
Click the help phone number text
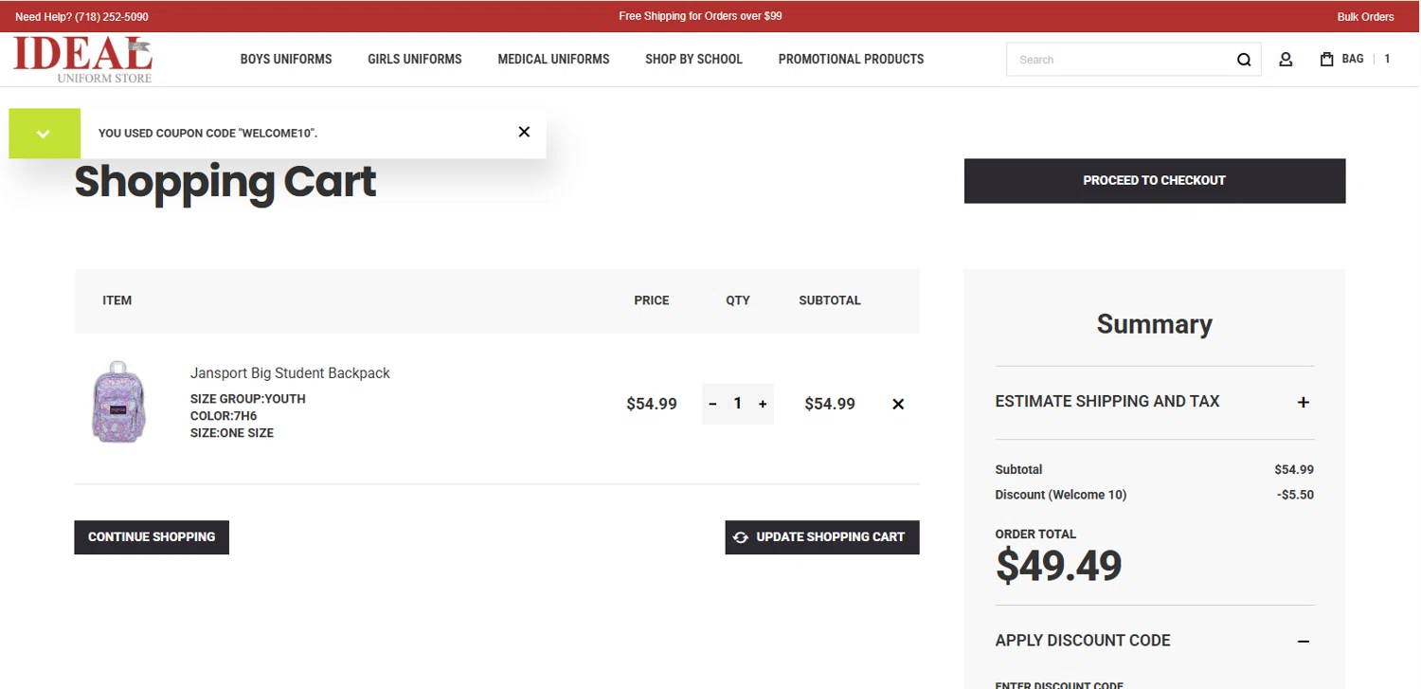(x=110, y=17)
